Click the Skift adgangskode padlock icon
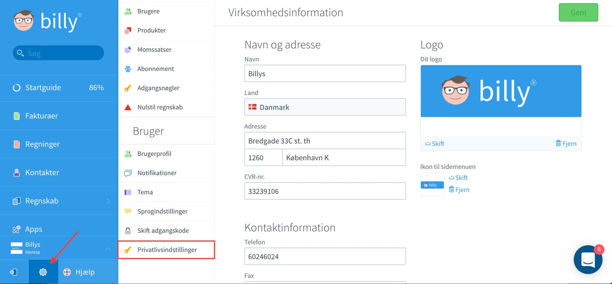The width and height of the screenshot is (612, 284). (128, 231)
